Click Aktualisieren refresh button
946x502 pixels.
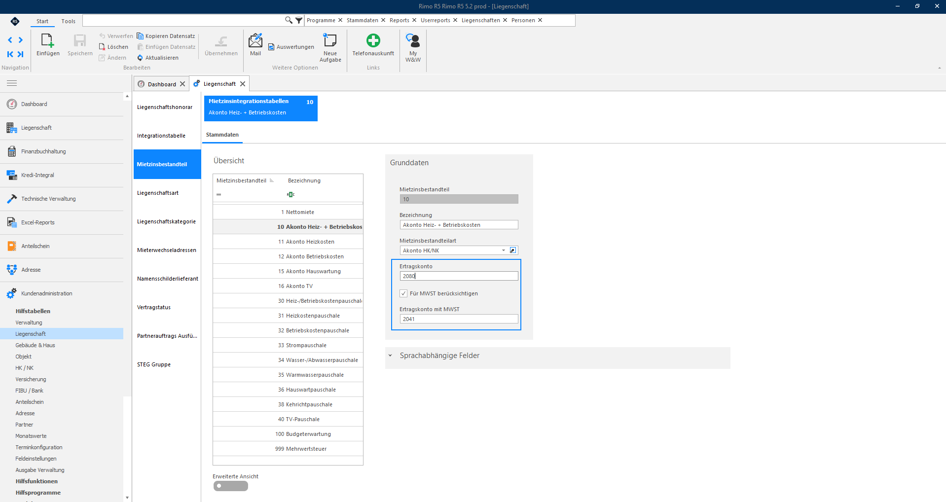click(158, 58)
